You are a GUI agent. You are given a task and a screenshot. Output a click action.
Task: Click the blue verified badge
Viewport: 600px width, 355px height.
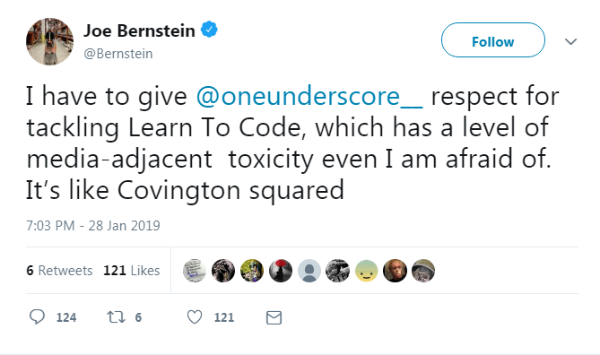[209, 30]
